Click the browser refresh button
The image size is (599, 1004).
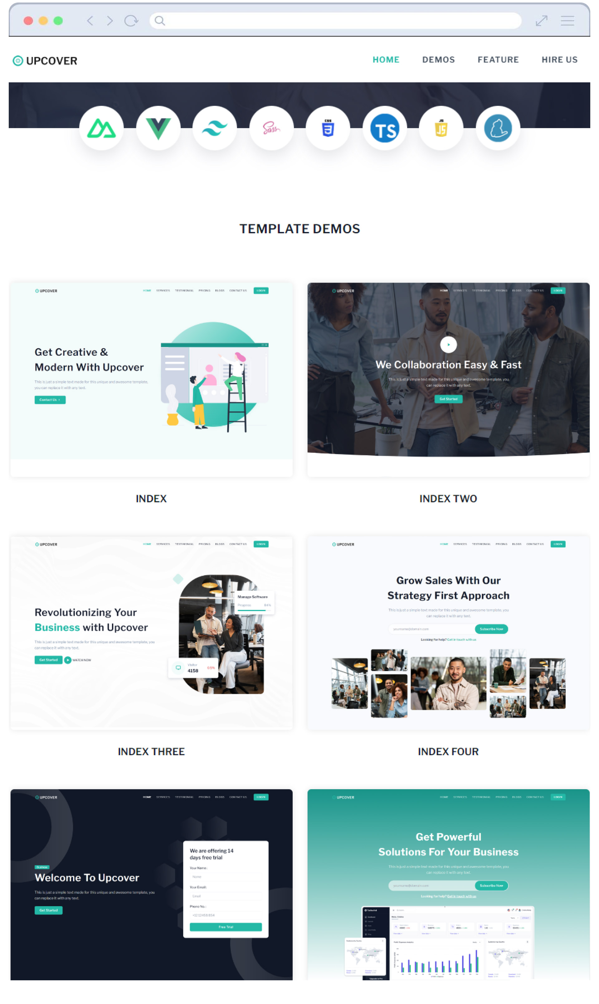coord(131,19)
